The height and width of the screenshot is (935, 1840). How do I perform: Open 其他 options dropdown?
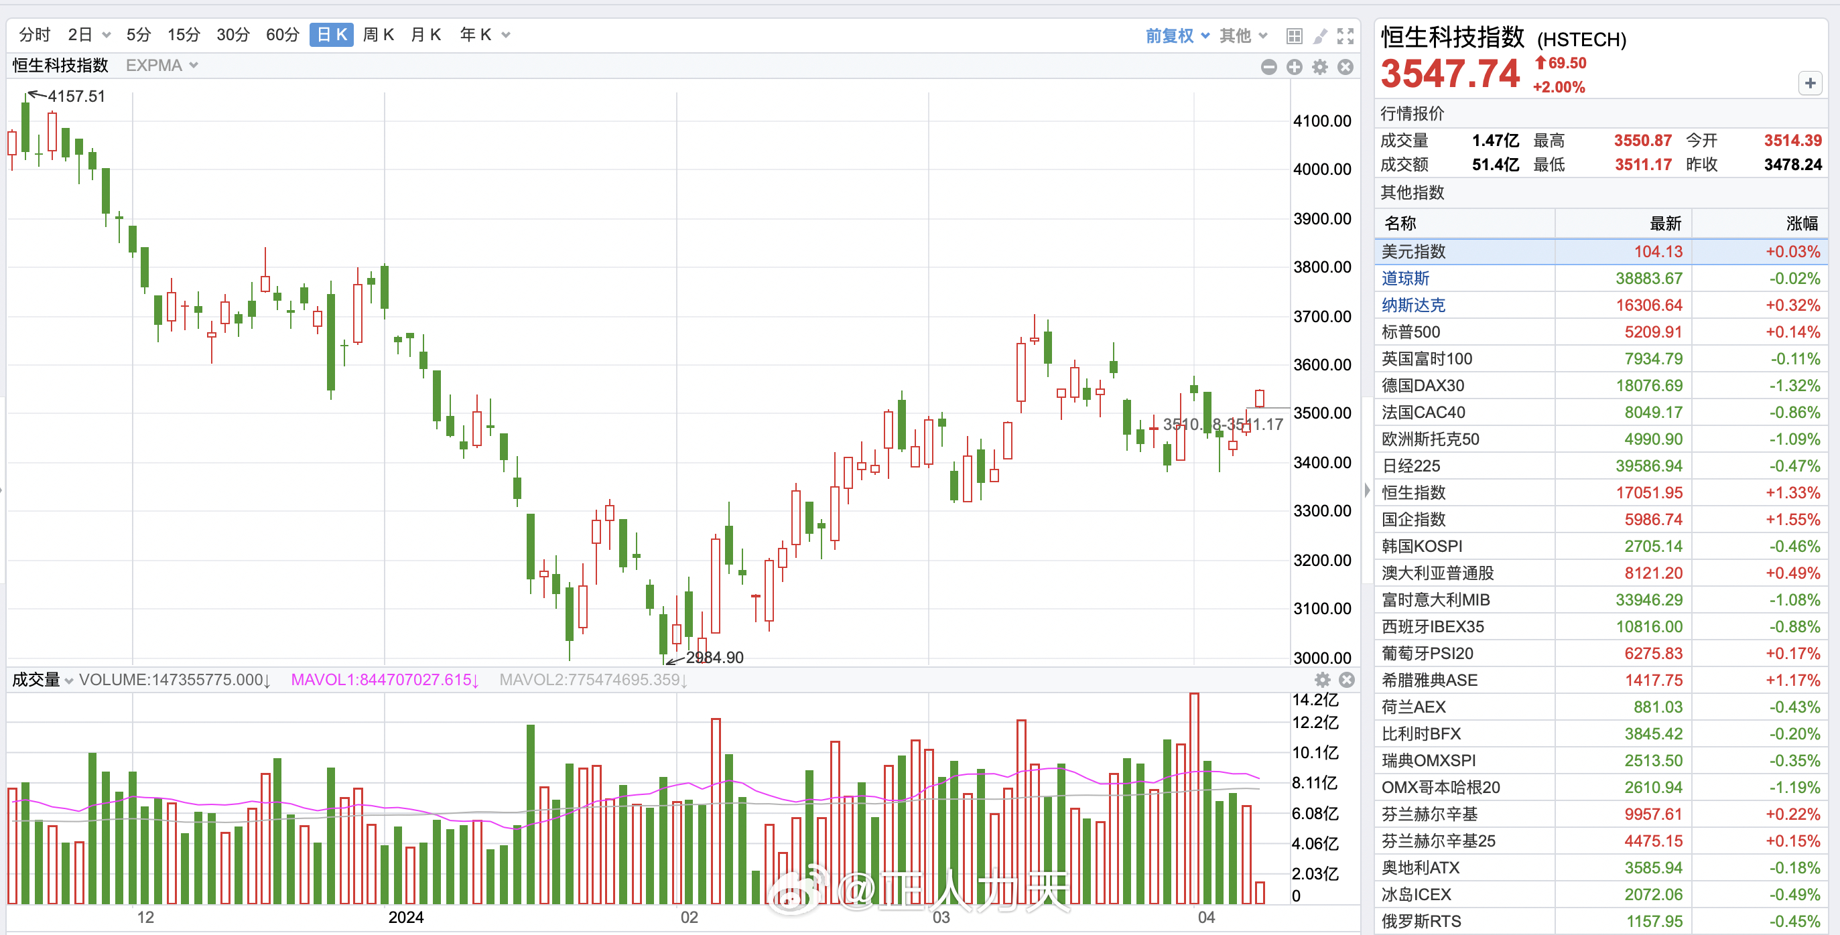(1243, 35)
